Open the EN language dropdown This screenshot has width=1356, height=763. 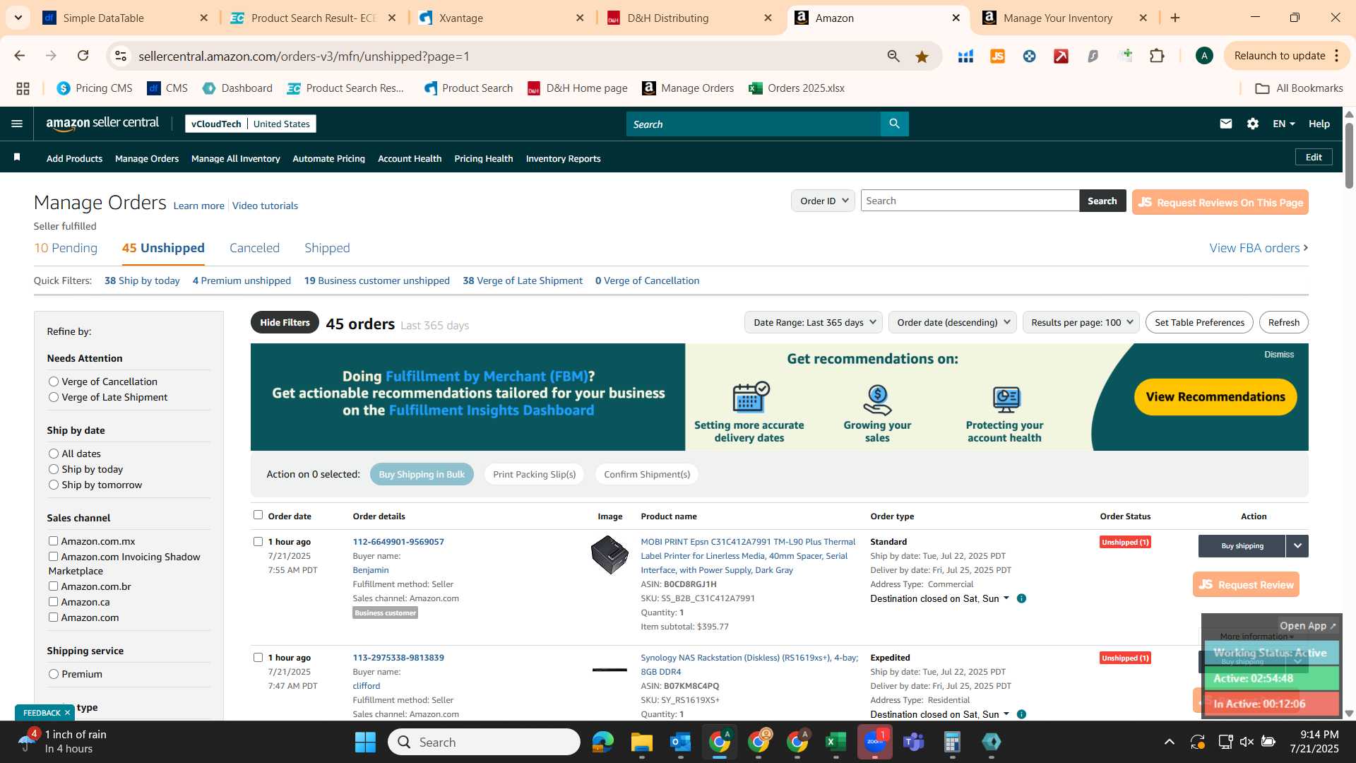(1283, 124)
